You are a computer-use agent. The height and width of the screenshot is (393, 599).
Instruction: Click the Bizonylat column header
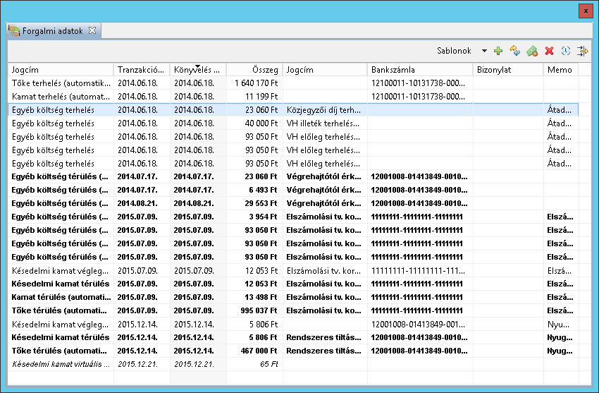point(507,70)
